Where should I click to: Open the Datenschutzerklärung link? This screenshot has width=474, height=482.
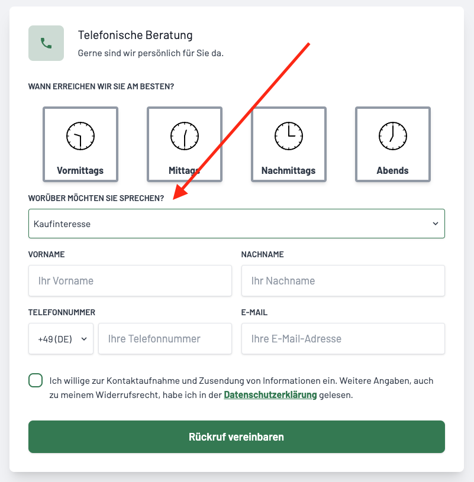click(270, 394)
